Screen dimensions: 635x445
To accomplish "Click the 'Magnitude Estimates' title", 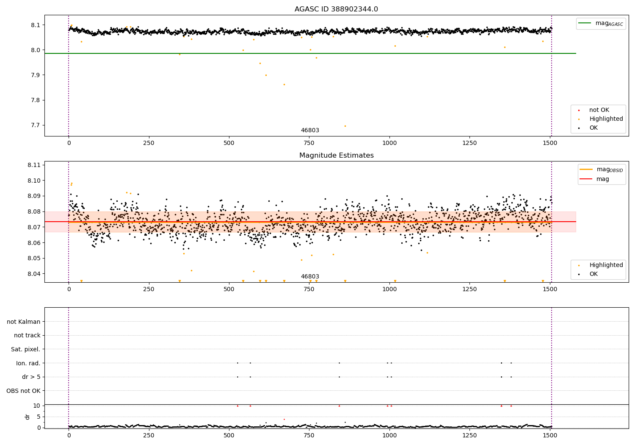I will coord(336,156).
